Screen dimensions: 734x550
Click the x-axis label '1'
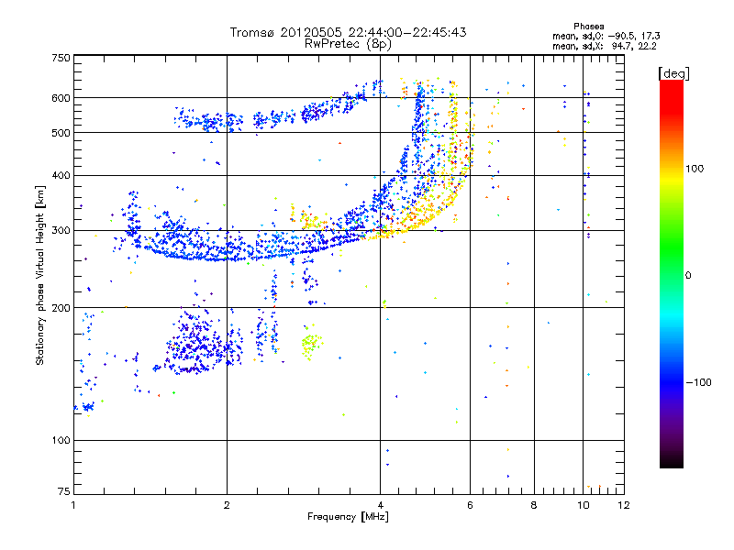[73, 505]
